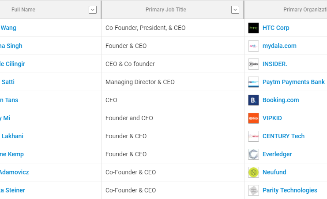Click the mydala.com logo thumbnail
This screenshot has height=199, width=327.
pos(253,46)
